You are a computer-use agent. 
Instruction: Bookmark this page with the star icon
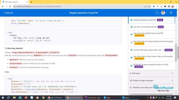coord(149,7)
